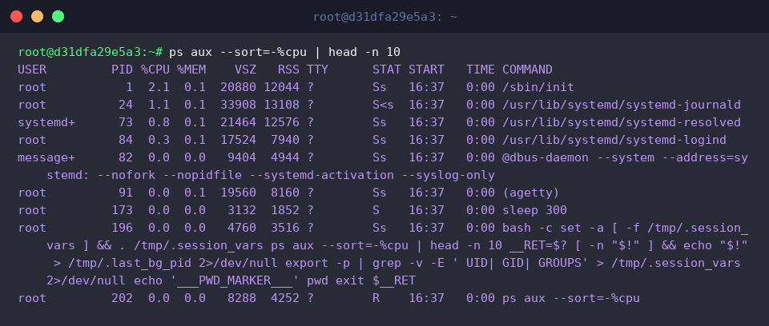
Task: Click the --nofork --nopidfile continuation line
Action: click(x=271, y=175)
